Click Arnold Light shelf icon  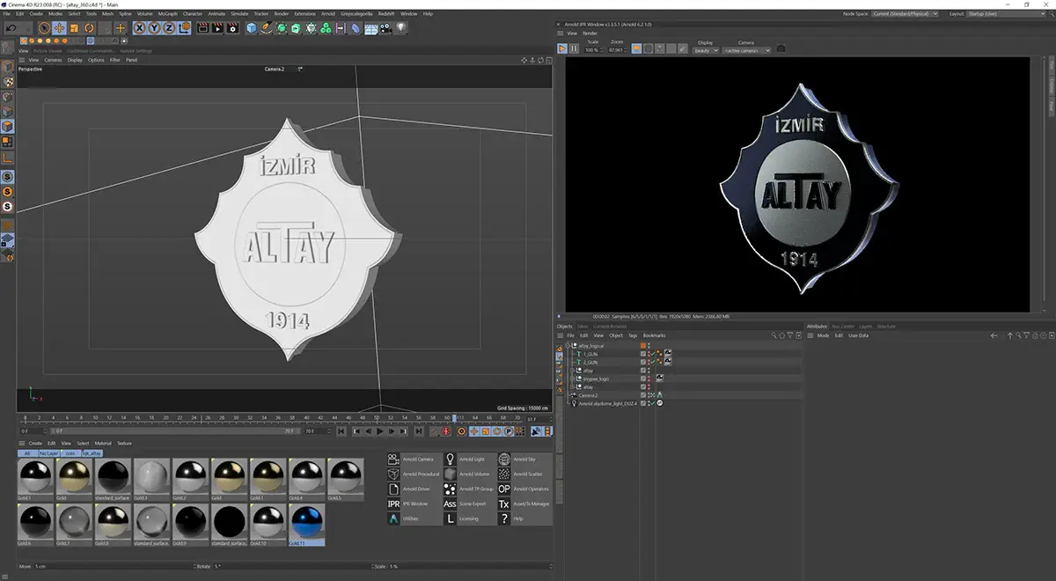click(449, 460)
